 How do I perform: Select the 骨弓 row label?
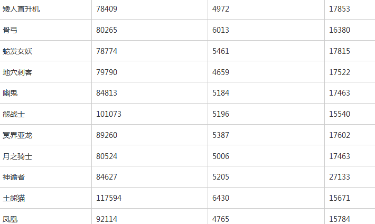click(10, 30)
